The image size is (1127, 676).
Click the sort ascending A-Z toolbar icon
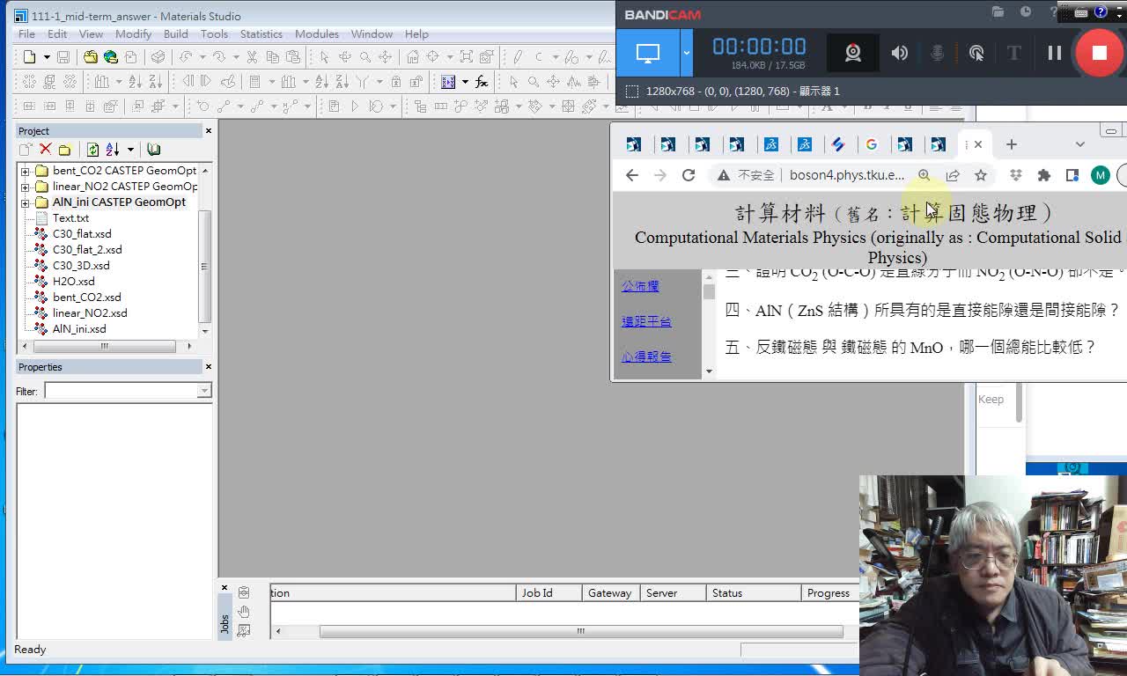point(136,82)
